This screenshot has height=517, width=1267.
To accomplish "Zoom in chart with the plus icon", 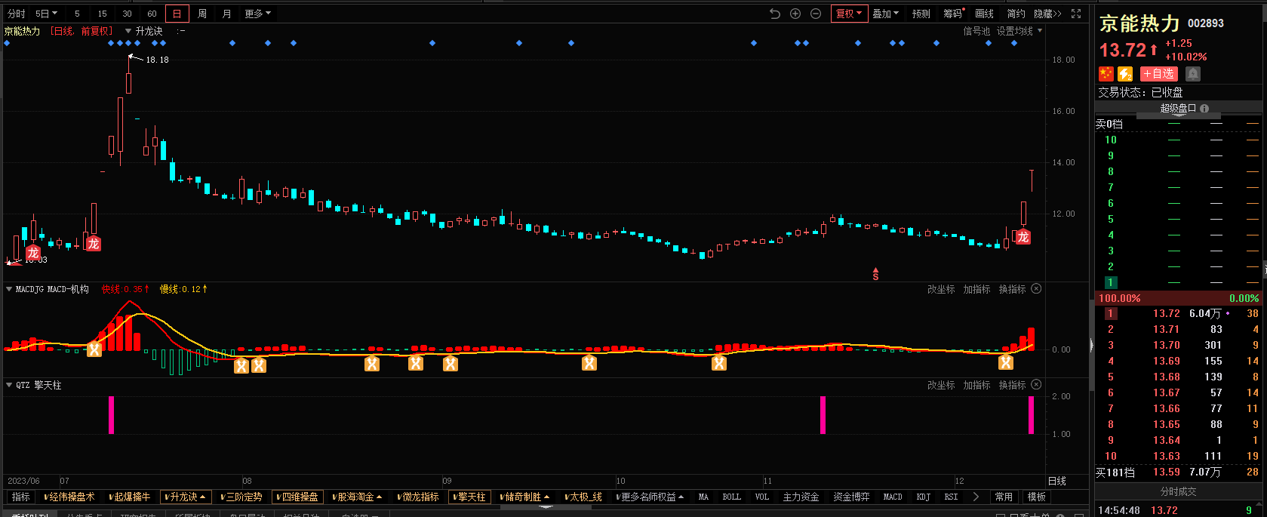I will pyautogui.click(x=795, y=14).
